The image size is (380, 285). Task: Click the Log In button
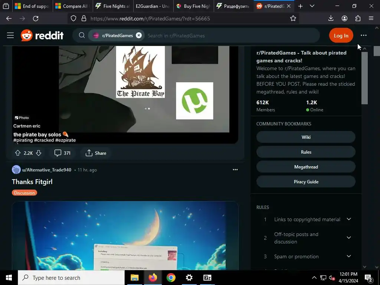tap(341, 35)
